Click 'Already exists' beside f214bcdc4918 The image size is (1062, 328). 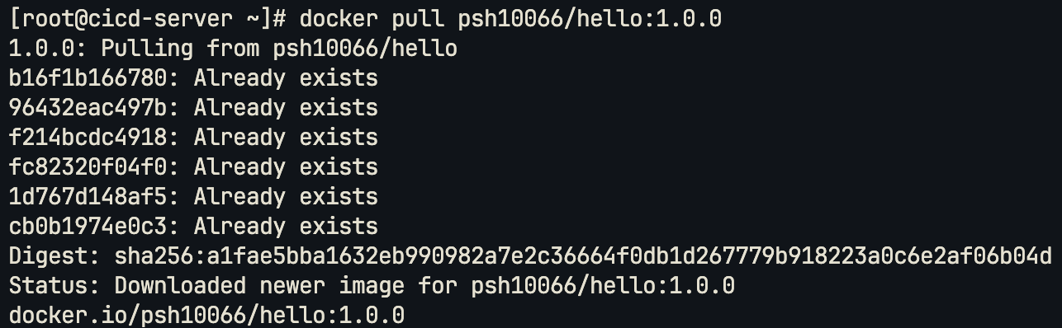tap(286, 138)
